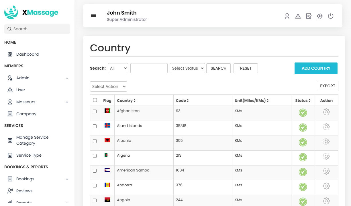Check the select-all checkbox in table header
This screenshot has width=351, height=206.
pyautogui.click(x=95, y=100)
